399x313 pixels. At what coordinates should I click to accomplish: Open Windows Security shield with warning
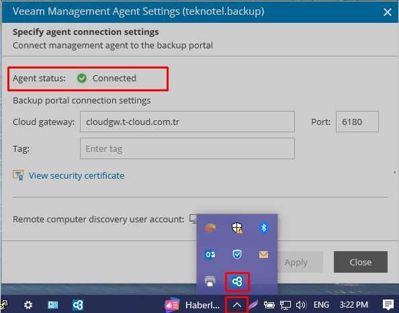coord(237,228)
